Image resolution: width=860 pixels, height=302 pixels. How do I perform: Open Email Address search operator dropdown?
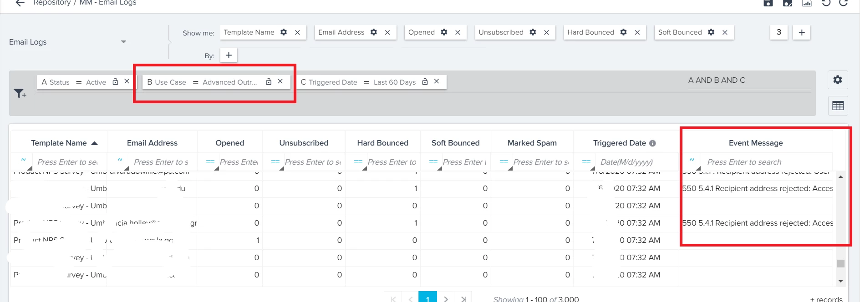[x=120, y=161]
